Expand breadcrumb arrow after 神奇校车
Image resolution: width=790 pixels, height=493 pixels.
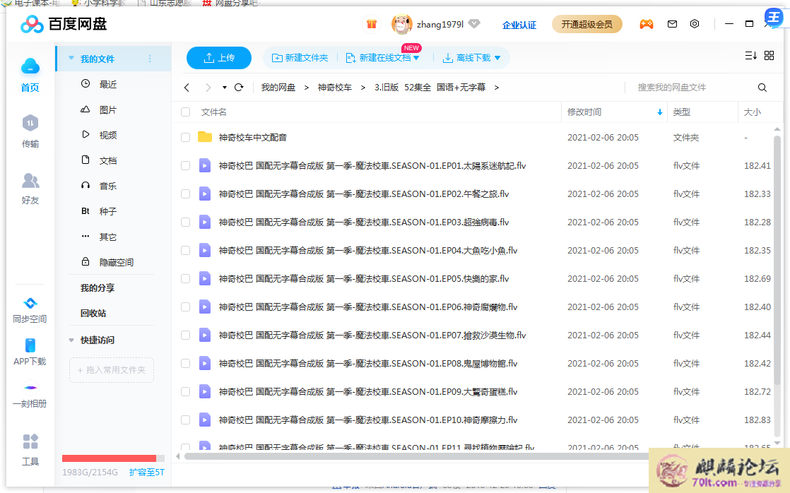click(x=362, y=88)
